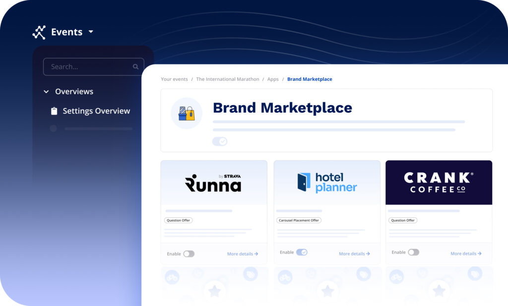This screenshot has width=508, height=306.
Task: Click the Runna by Strava logo
Action: 213,183
